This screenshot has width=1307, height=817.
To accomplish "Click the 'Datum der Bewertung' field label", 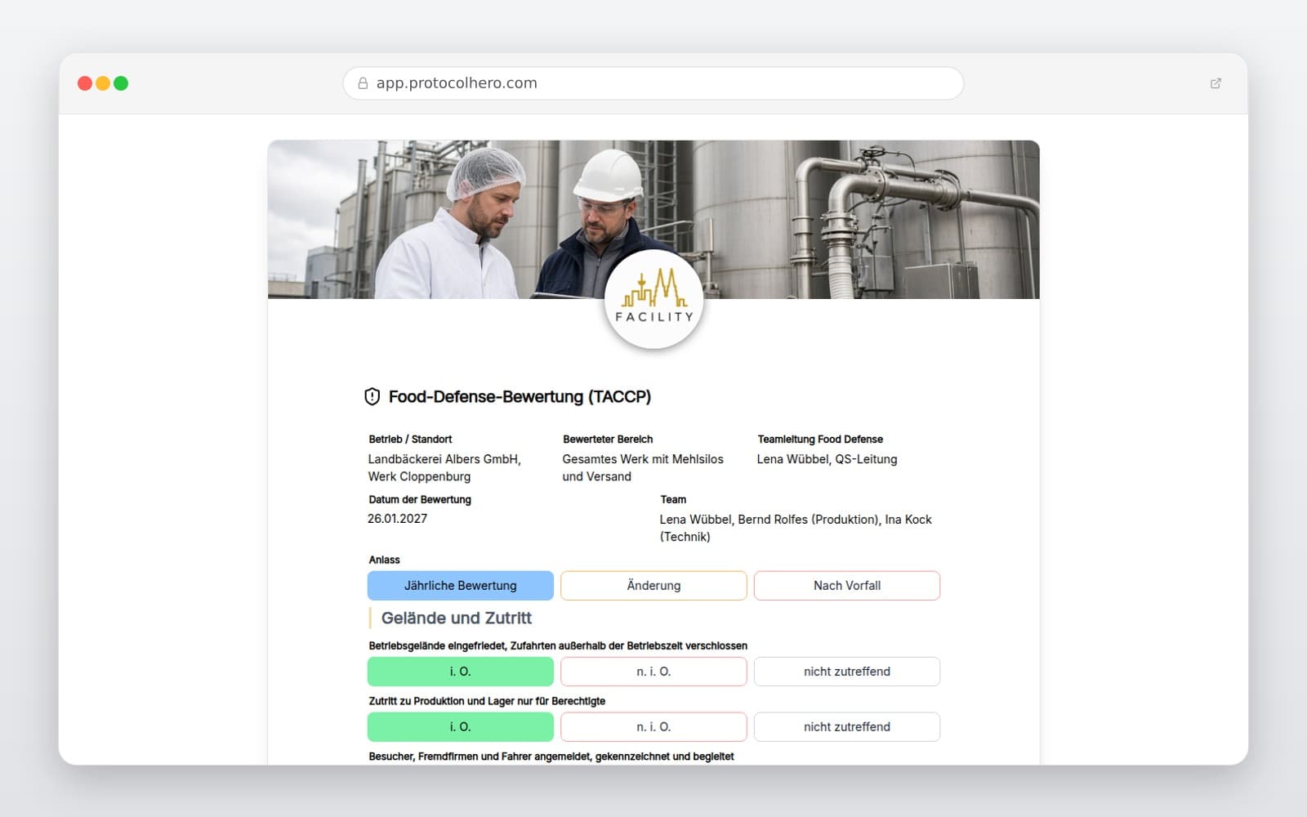I will [x=420, y=500].
